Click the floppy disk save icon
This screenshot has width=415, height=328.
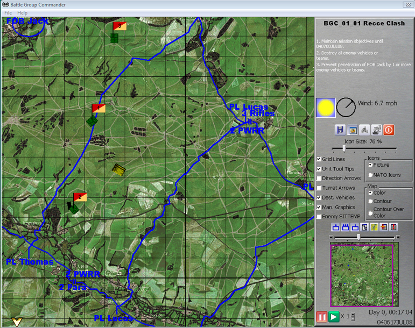[340, 130]
